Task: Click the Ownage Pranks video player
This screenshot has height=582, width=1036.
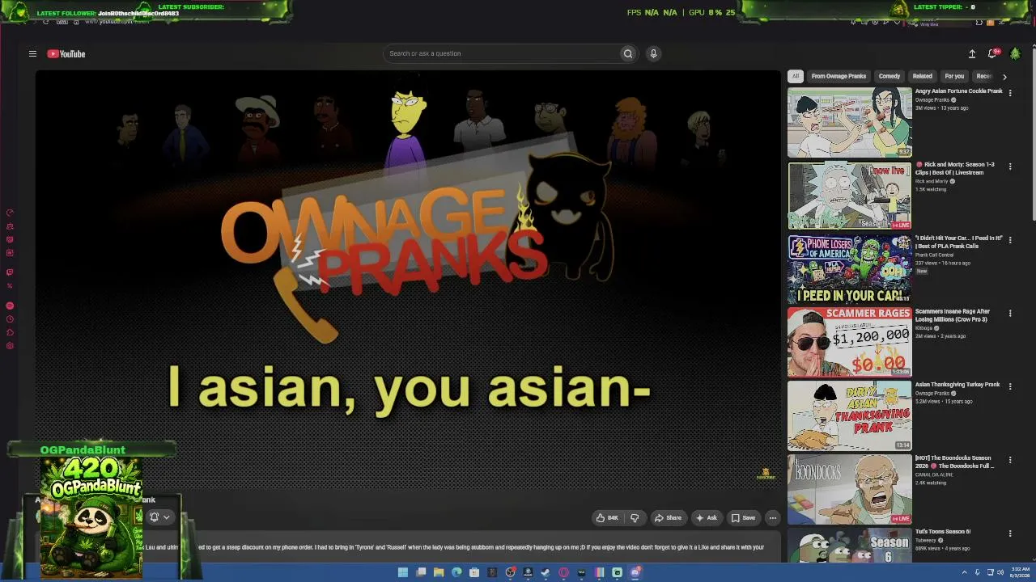Action: point(408,281)
